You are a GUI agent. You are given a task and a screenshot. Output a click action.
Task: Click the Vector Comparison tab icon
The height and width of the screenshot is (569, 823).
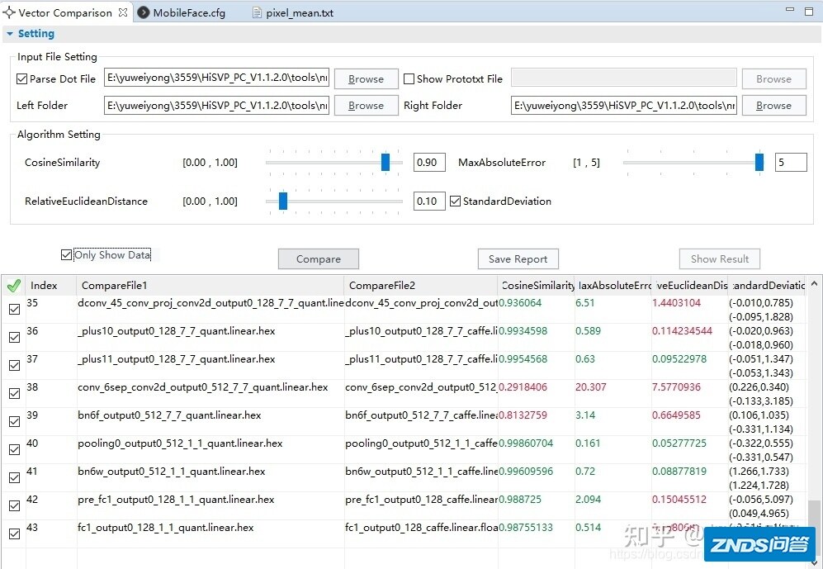8,12
